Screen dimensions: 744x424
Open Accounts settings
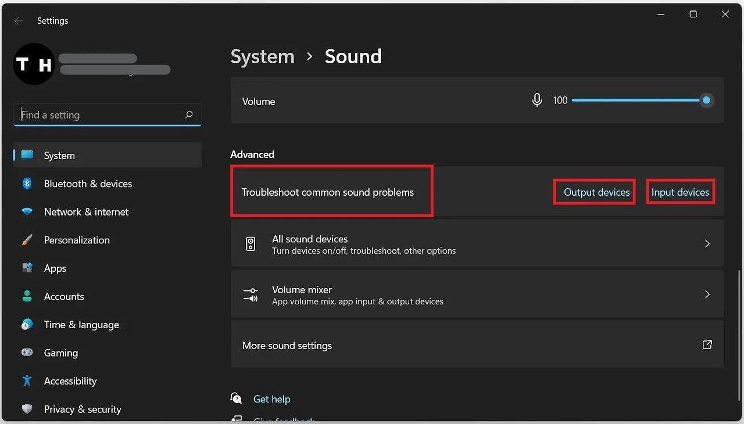click(x=108, y=296)
